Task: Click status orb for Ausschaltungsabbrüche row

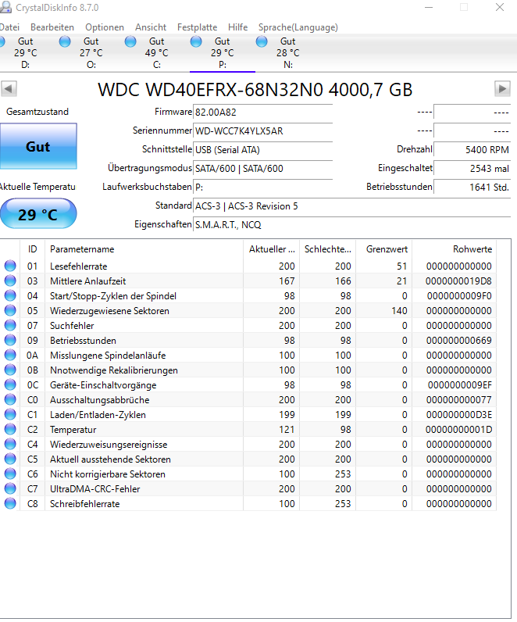Action: 10,399
